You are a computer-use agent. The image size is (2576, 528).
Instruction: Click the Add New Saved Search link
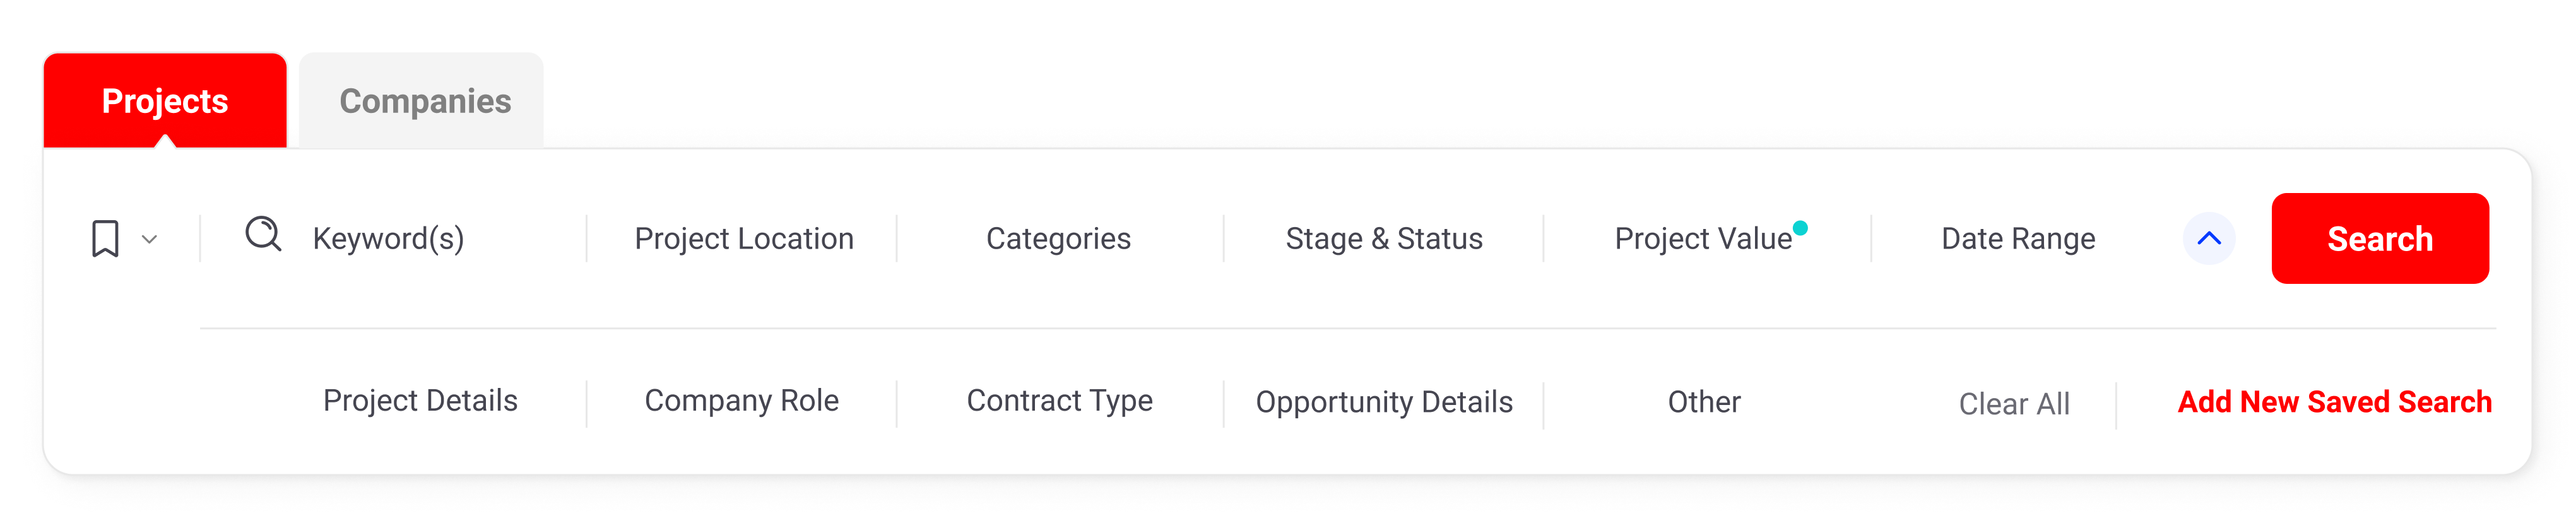pos(2334,402)
